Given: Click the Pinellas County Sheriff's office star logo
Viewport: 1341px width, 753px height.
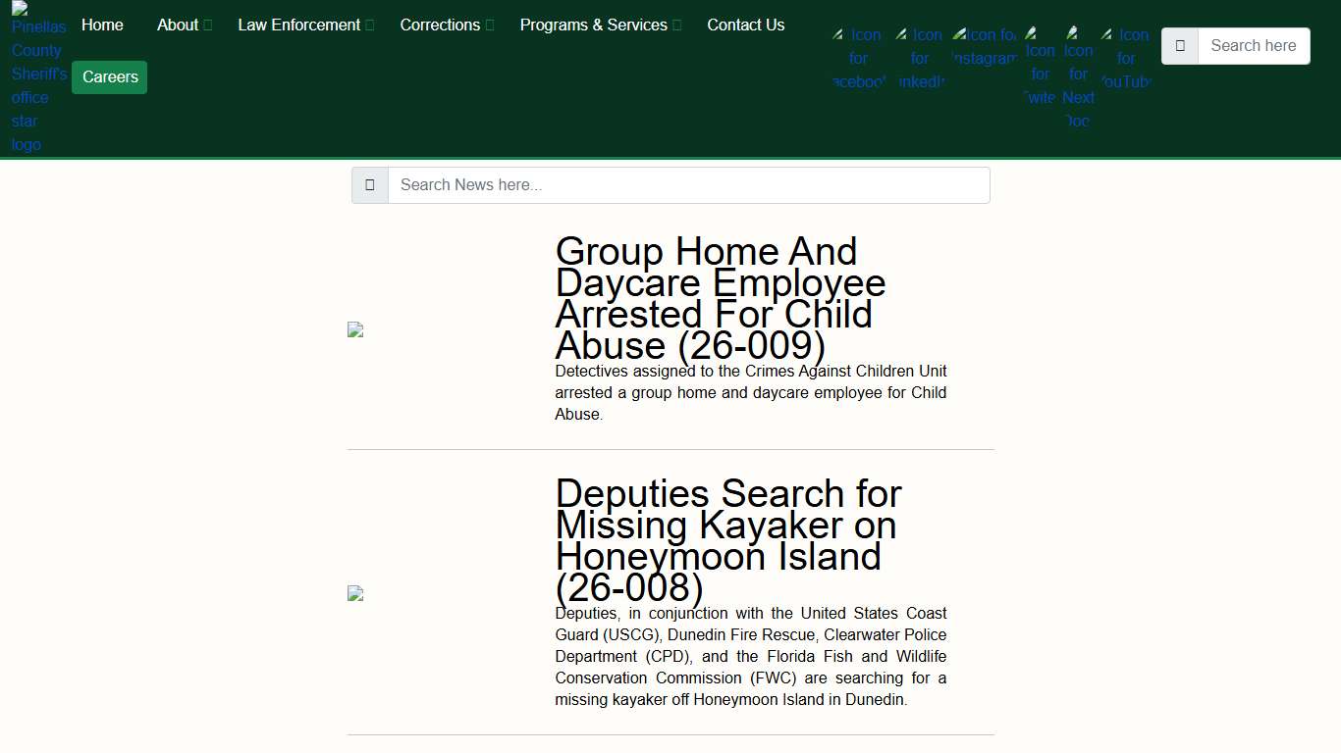Looking at the screenshot, I should [x=37, y=78].
